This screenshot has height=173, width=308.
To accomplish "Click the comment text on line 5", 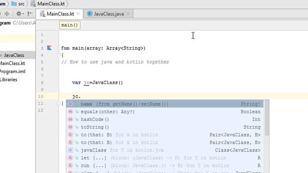I will point(115,62).
